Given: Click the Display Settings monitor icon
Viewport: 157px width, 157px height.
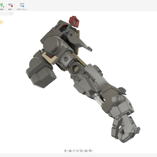Looking at the screenshot, I should (x=86, y=151).
